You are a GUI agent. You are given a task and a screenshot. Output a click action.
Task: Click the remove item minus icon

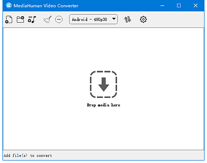pyautogui.click(x=59, y=19)
